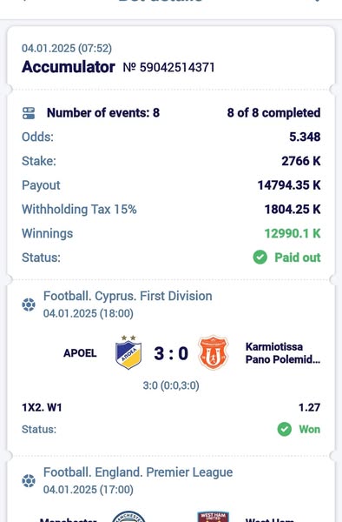Select the West Ham United crest
Image resolution: width=342 pixels, height=522 pixels.
click(x=214, y=517)
